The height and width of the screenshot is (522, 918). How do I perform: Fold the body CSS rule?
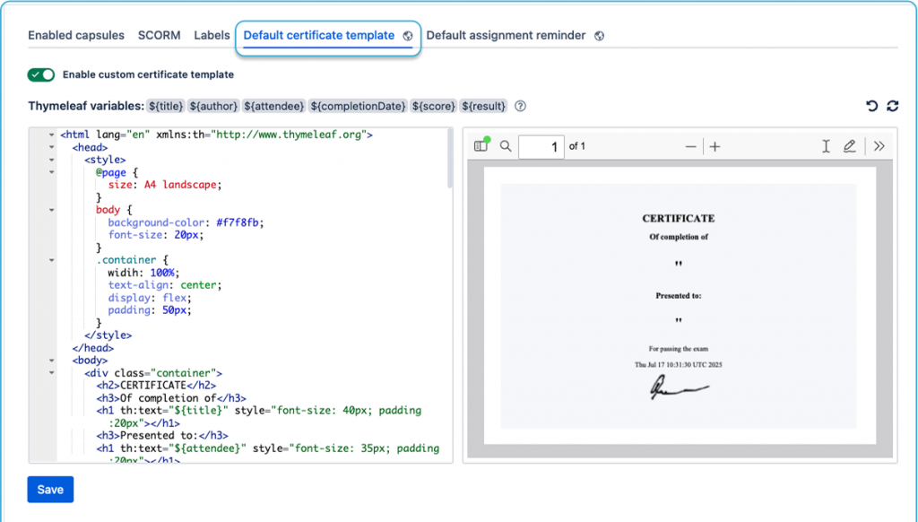pyautogui.click(x=51, y=210)
